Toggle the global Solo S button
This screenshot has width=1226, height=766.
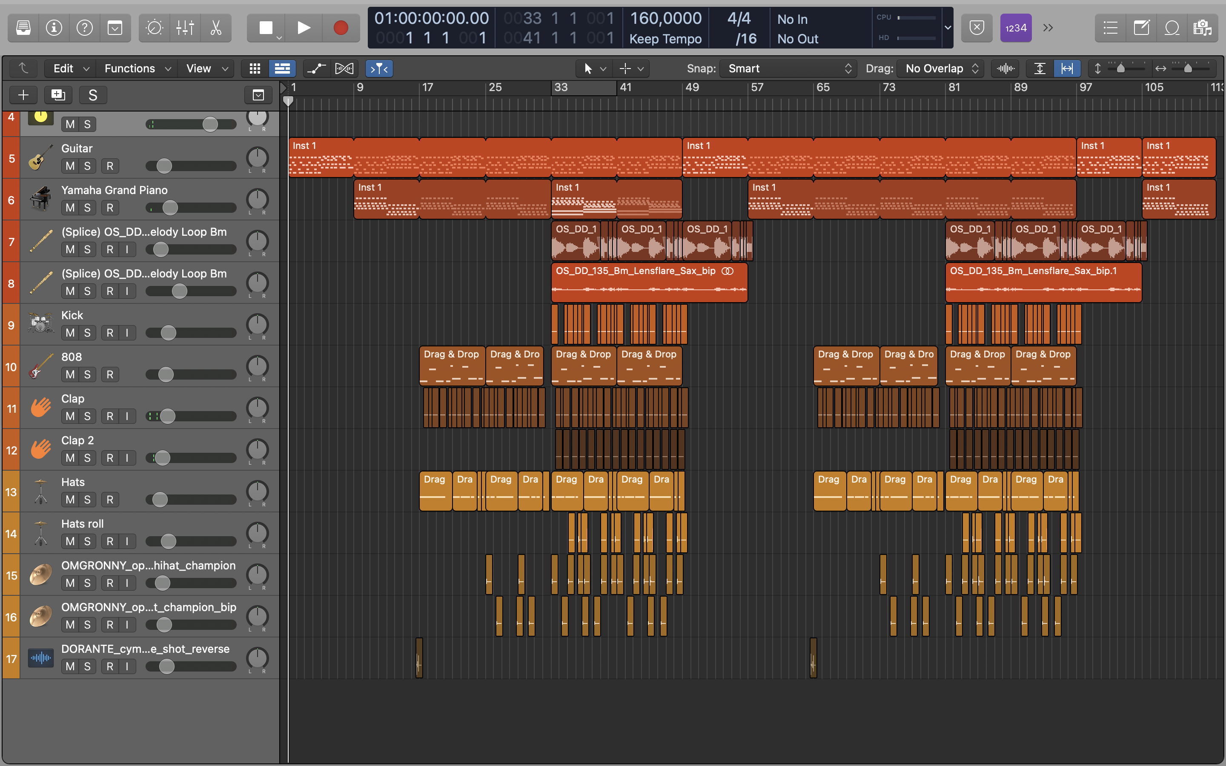(x=93, y=95)
